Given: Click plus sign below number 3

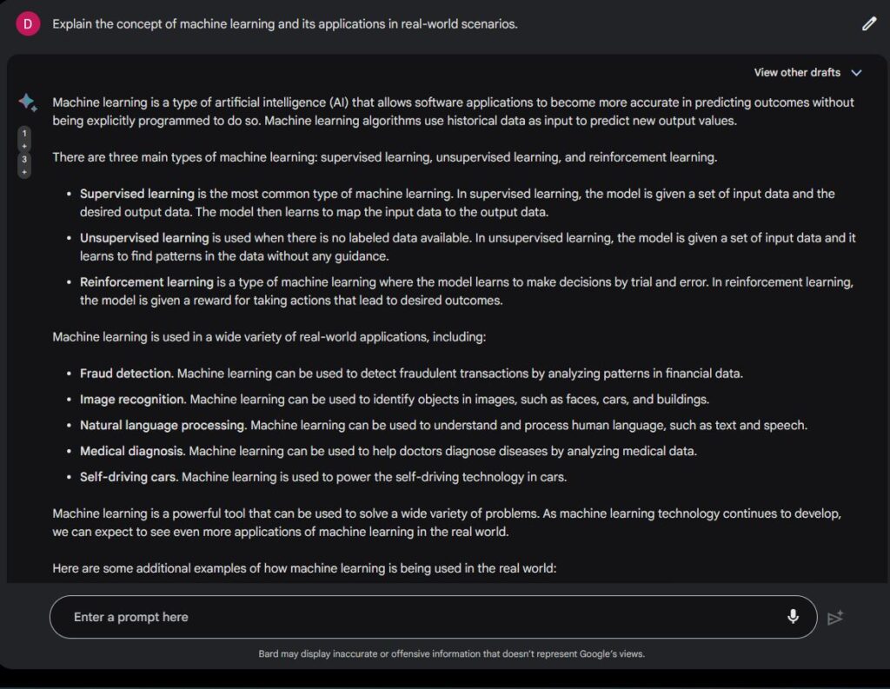Looking at the screenshot, I should tap(24, 172).
